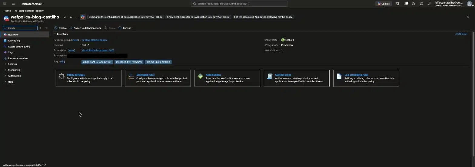
Task: Click rg-blog-castilho-appgw breadcrumb
Action: tap(29, 11)
